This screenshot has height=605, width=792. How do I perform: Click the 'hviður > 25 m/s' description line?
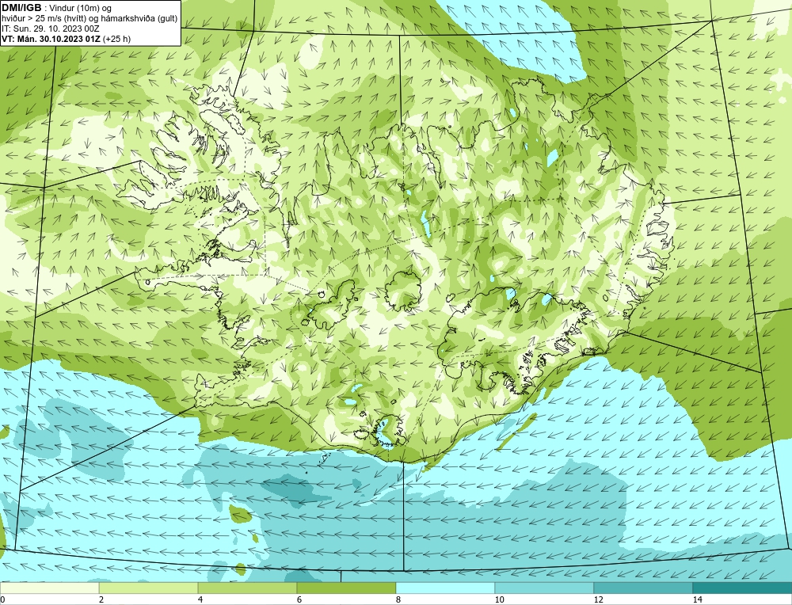[89, 19]
